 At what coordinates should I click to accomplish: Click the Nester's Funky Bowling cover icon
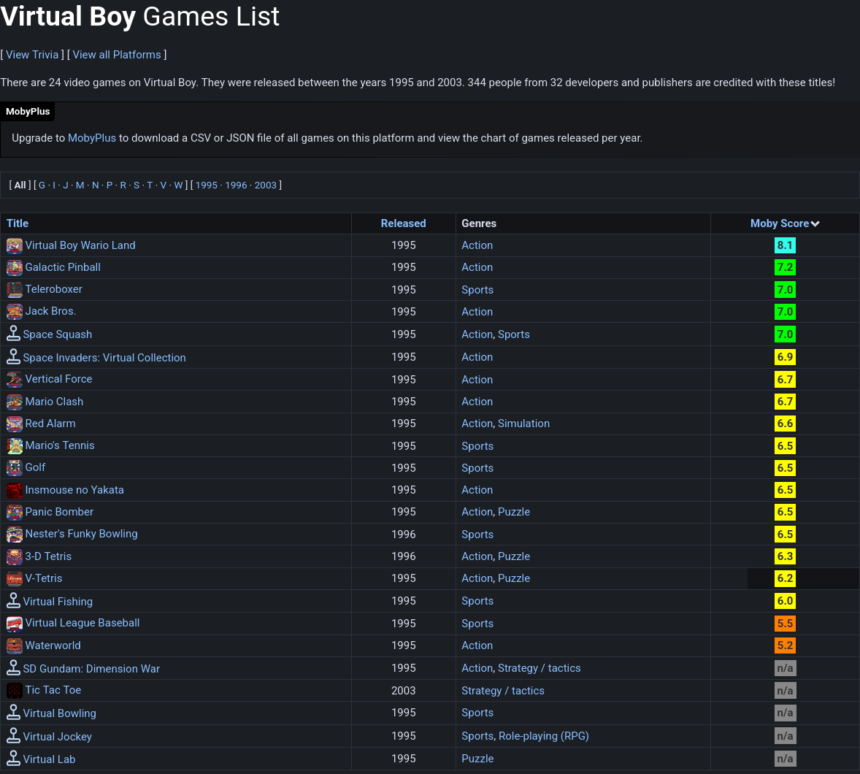coord(15,534)
